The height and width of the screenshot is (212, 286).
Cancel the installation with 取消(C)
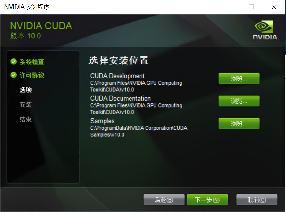pyautogui.click(x=257, y=200)
